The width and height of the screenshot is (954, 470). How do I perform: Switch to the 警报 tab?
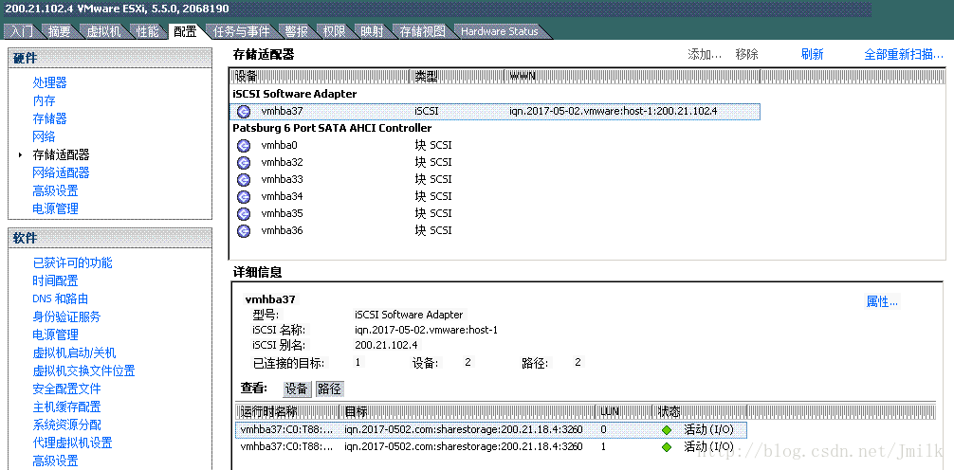(296, 31)
